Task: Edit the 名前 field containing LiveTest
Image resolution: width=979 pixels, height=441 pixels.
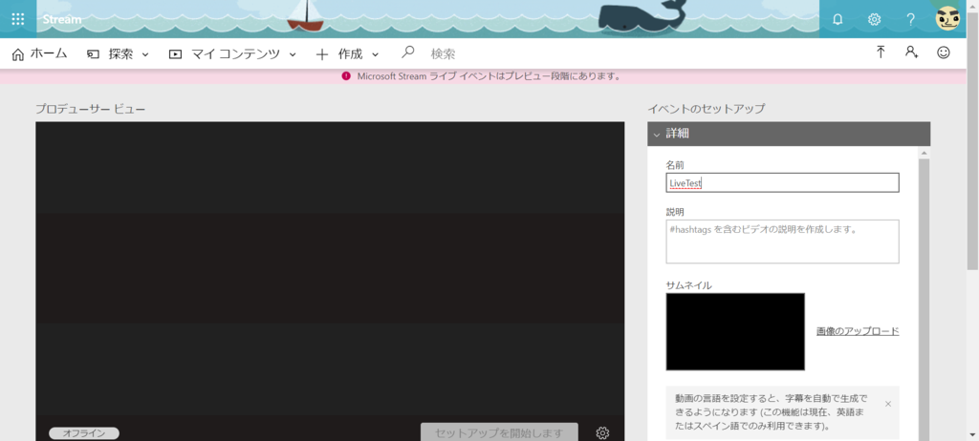Action: pyautogui.click(x=782, y=182)
